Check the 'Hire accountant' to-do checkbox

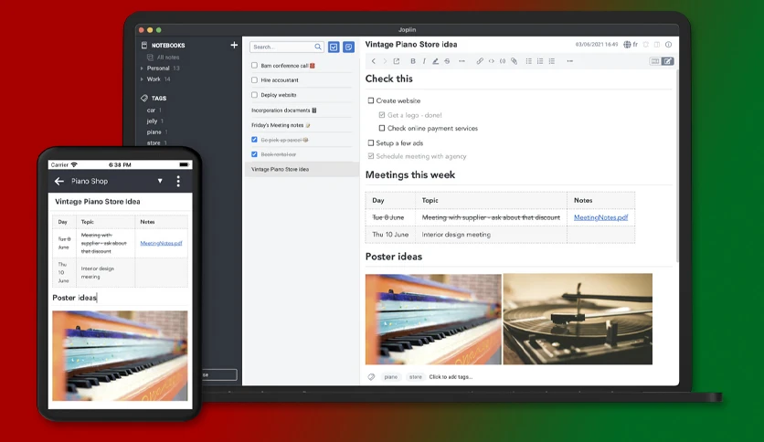(254, 79)
